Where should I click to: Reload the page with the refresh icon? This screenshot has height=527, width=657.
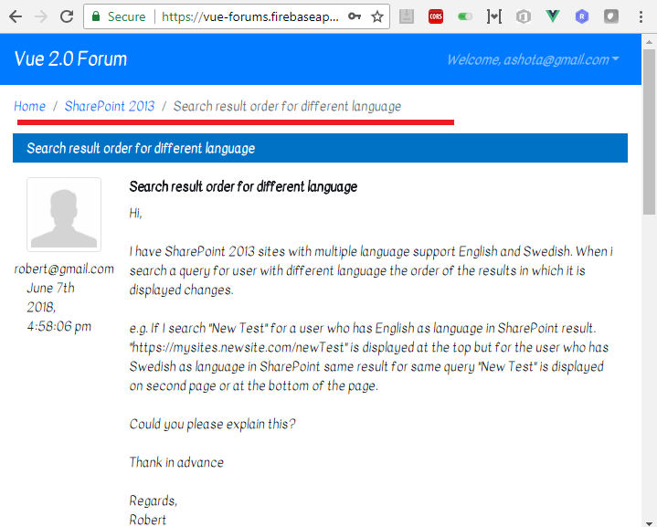(x=67, y=16)
